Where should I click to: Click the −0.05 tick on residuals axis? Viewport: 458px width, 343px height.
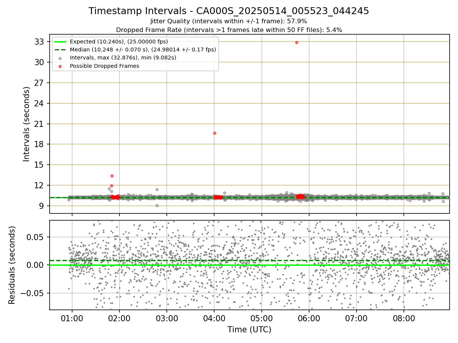tap(32, 293)
